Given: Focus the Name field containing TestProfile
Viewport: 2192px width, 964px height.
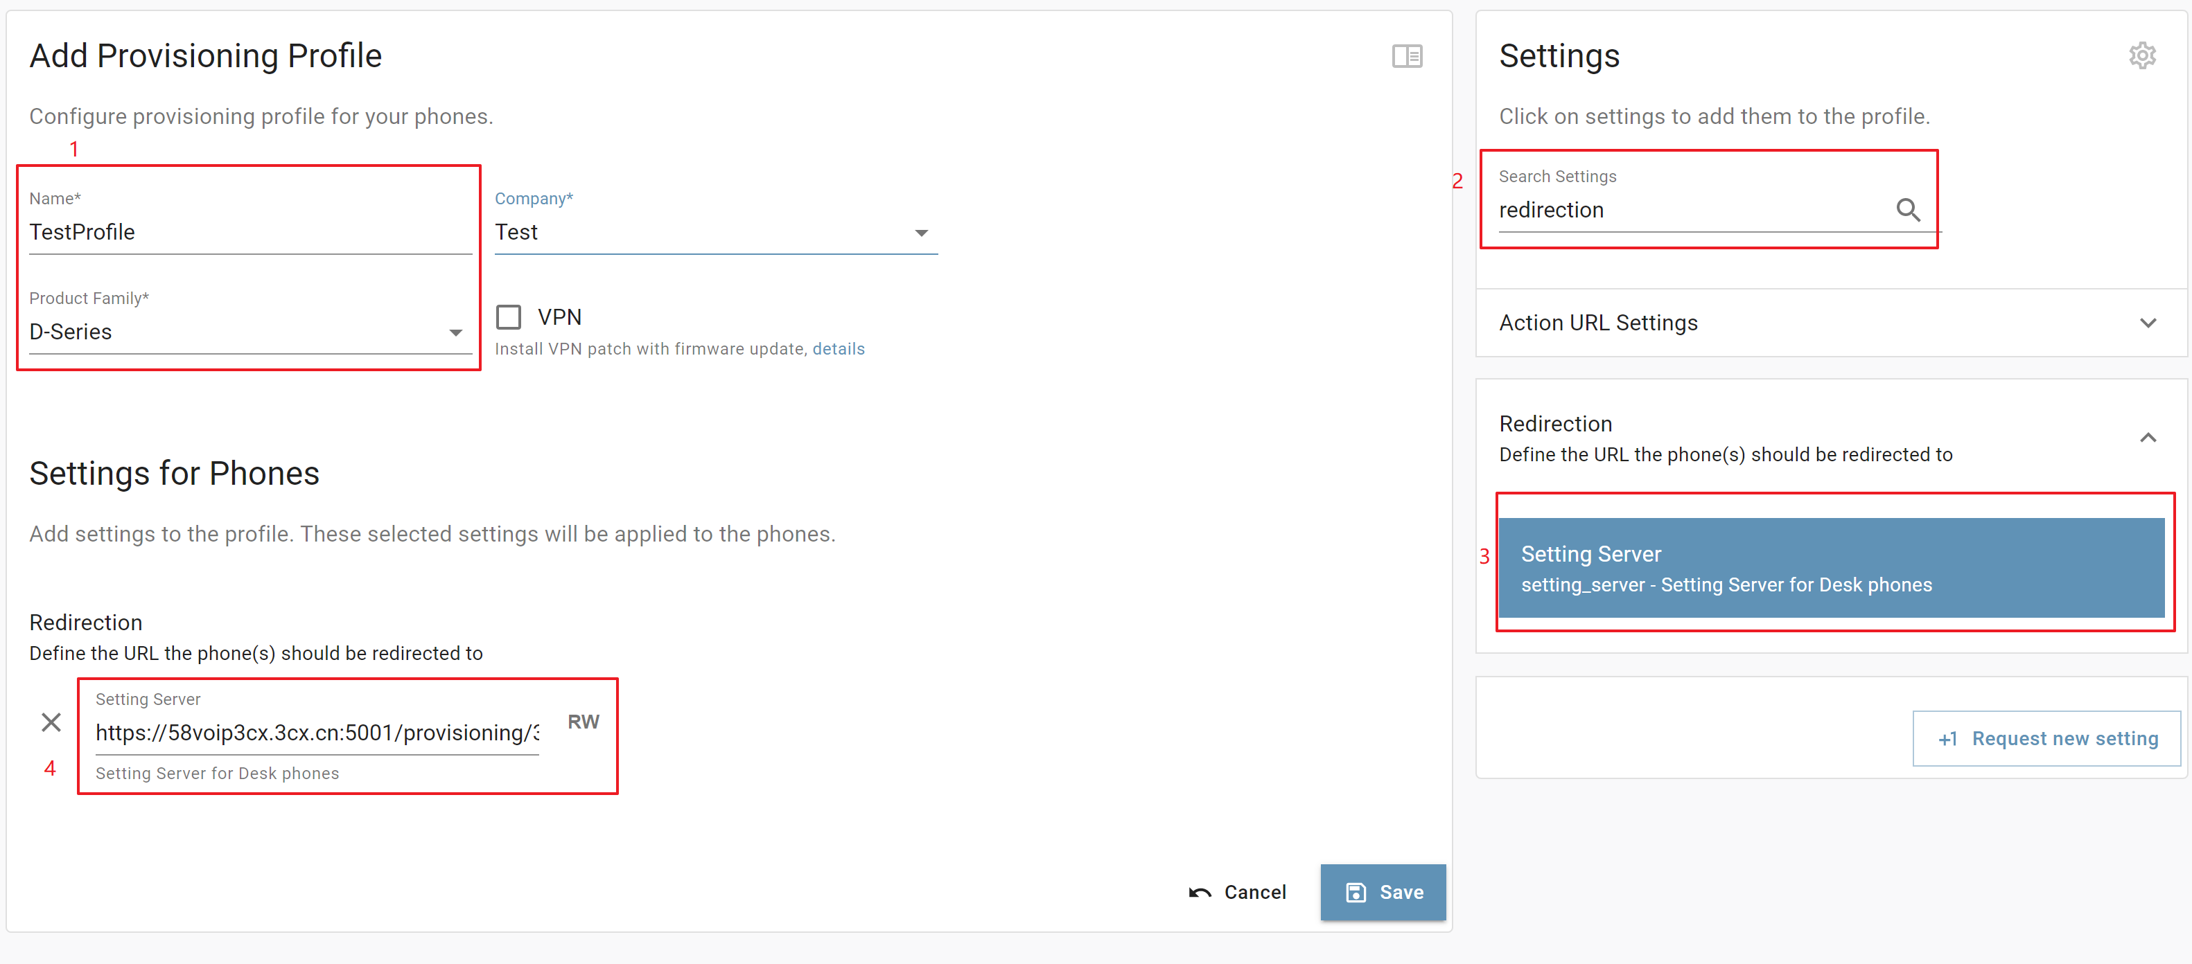Looking at the screenshot, I should tap(250, 232).
